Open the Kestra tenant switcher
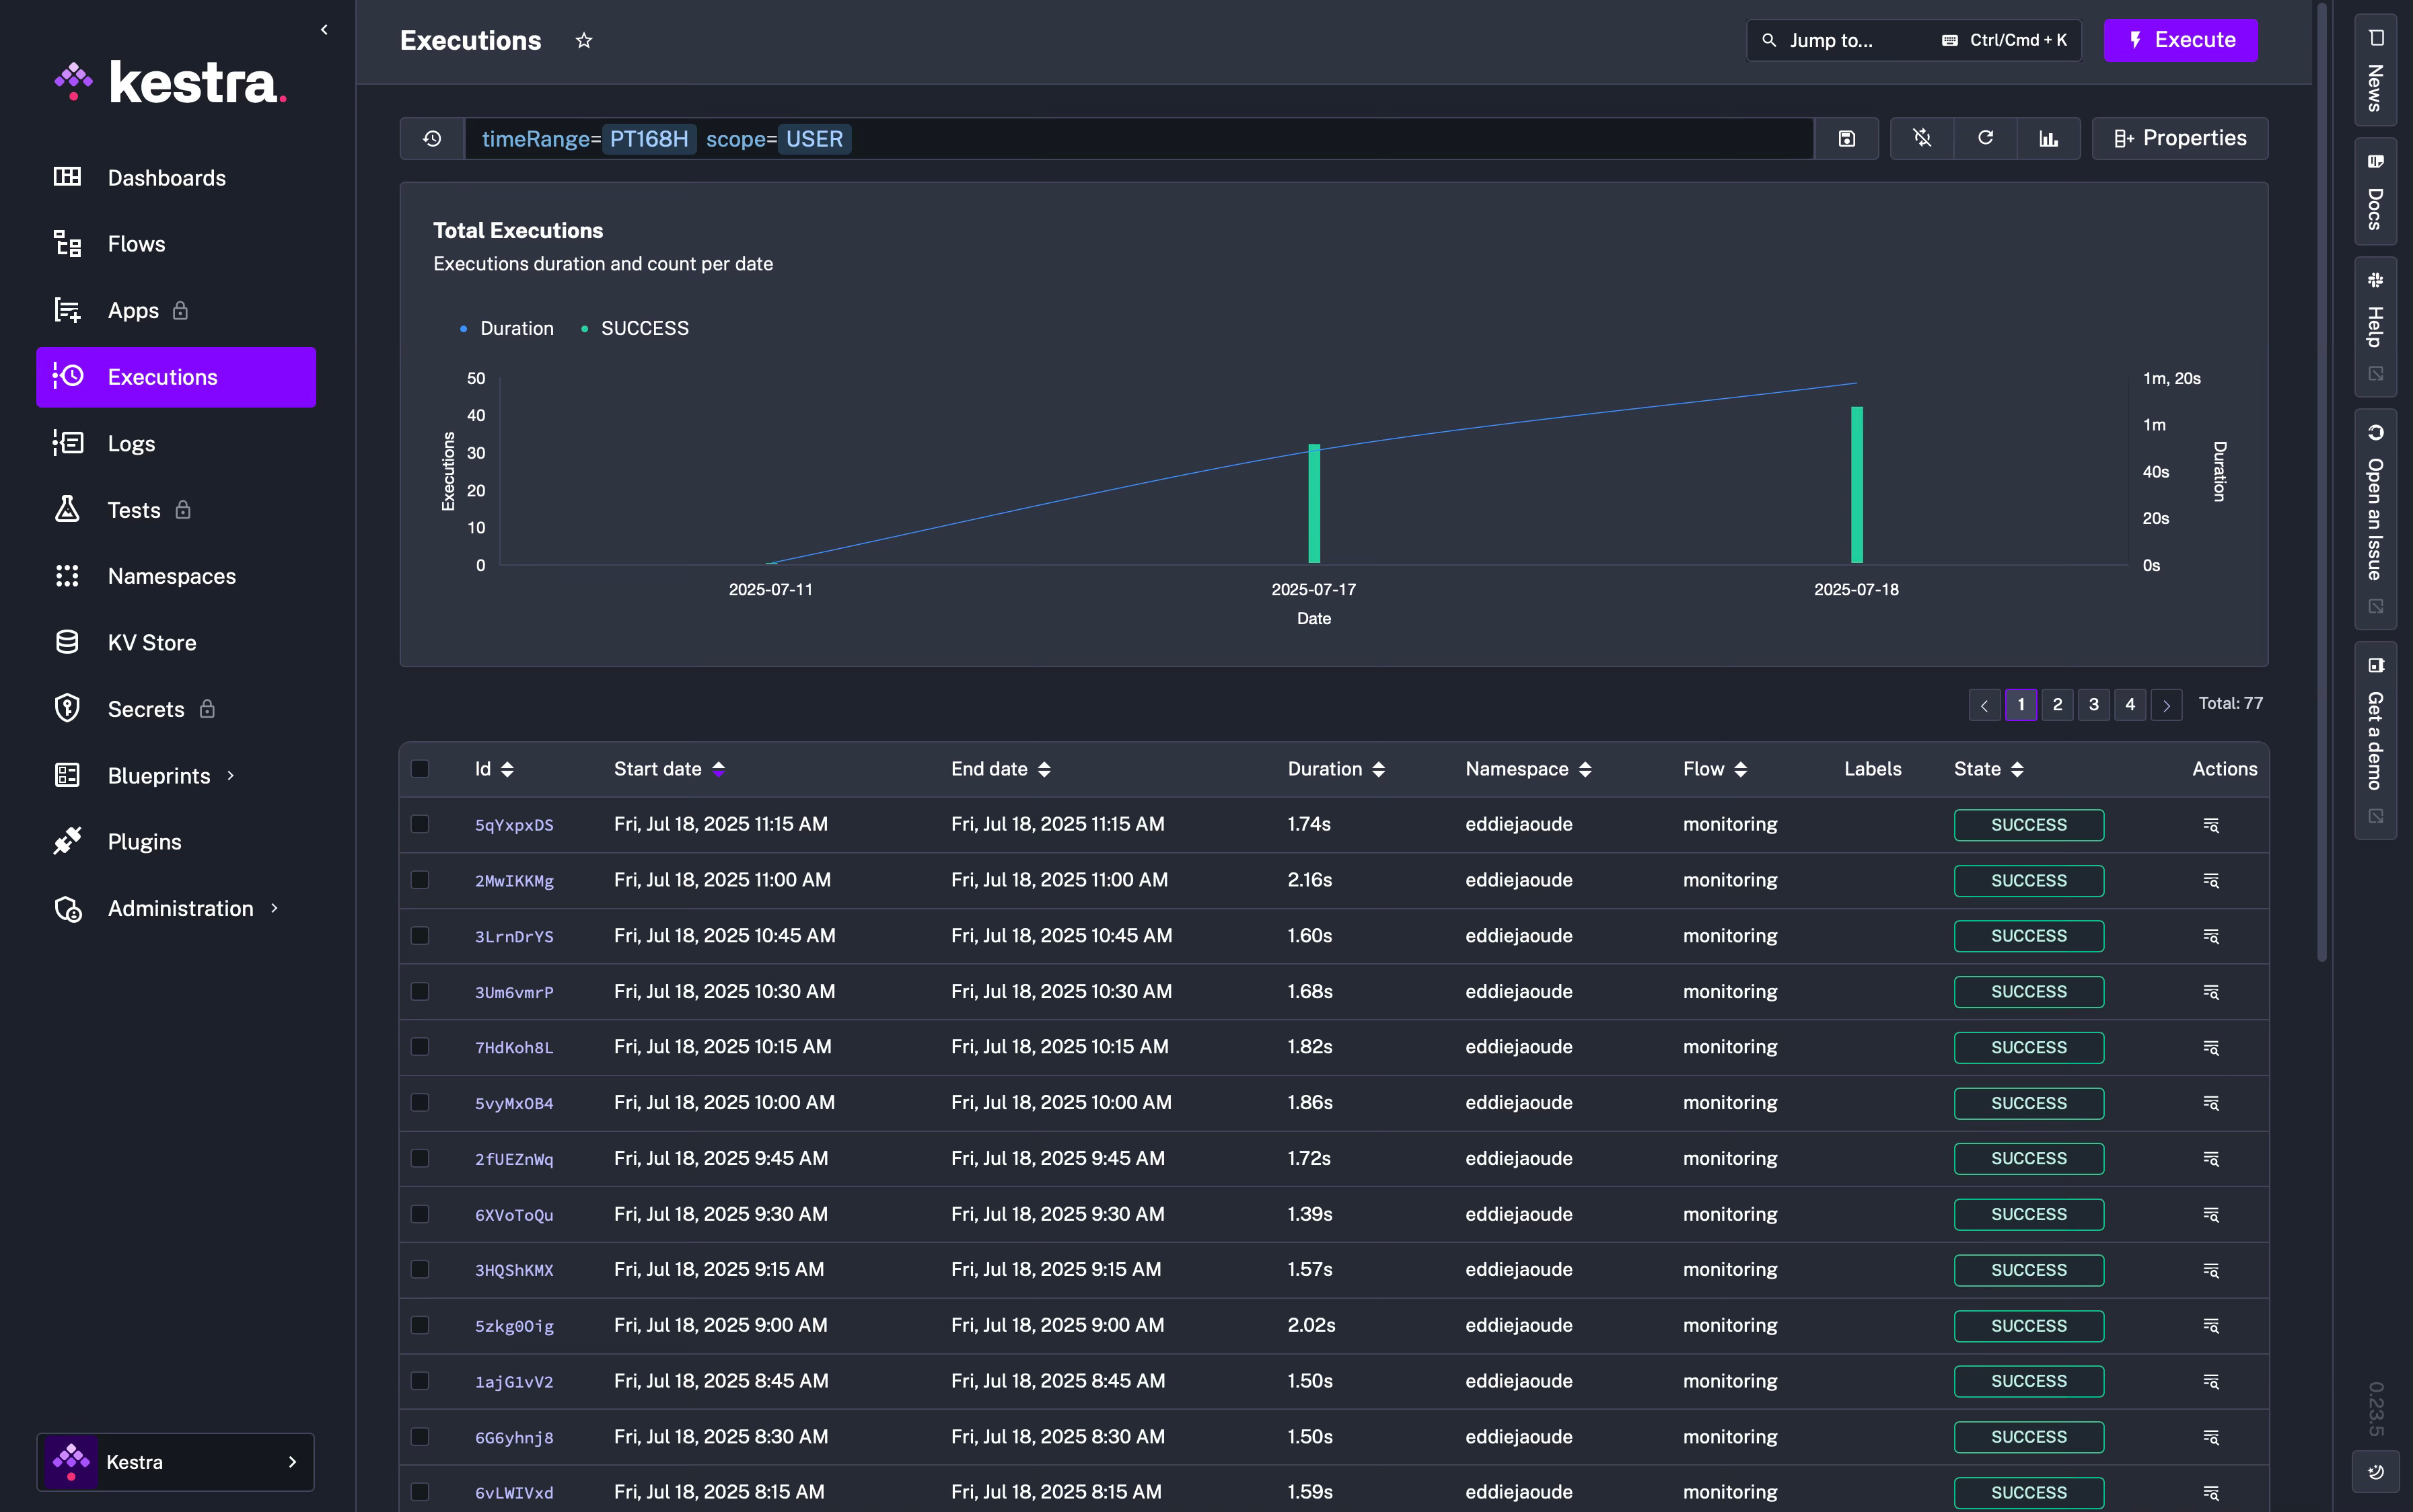The image size is (2413, 1512). pyautogui.click(x=176, y=1462)
